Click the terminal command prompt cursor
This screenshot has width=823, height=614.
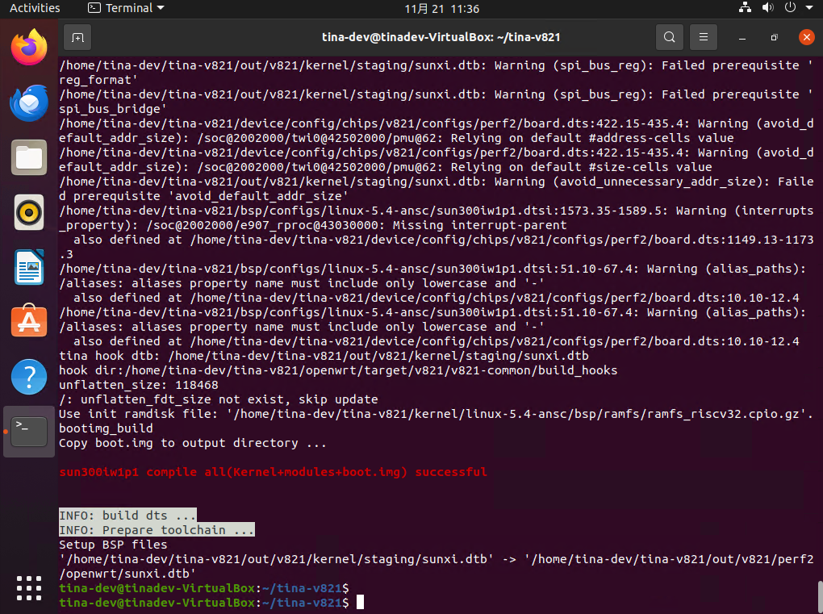361,603
